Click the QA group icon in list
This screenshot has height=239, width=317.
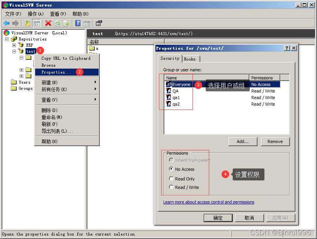[x=169, y=91]
